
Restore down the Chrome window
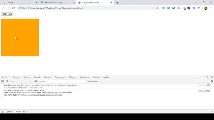(x=203, y=2)
